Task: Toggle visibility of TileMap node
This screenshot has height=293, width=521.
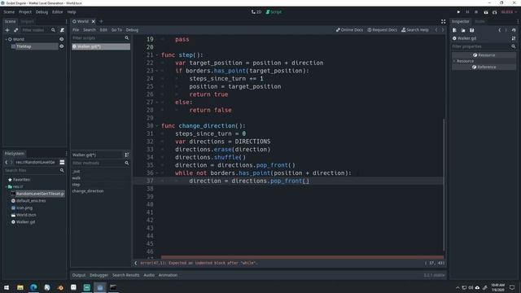Action: click(62, 46)
